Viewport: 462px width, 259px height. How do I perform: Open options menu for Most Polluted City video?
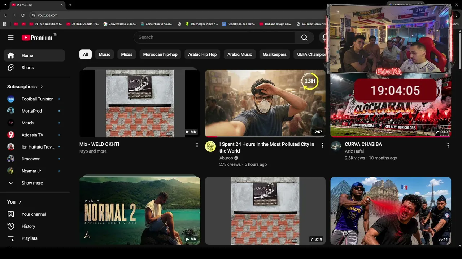pos(322,145)
